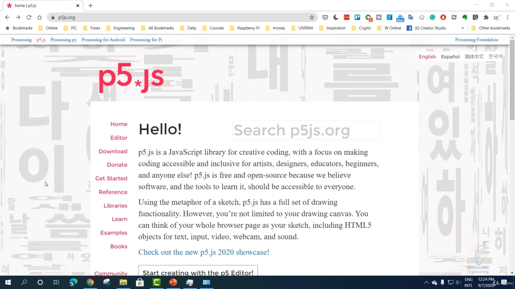Open the Processing for Android link
Image resolution: width=515 pixels, height=289 pixels.
[103, 40]
